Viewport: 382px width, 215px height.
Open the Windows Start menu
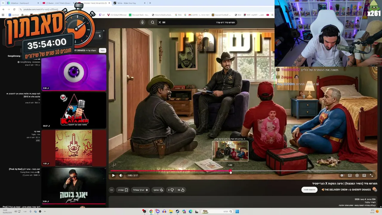click(237, 212)
